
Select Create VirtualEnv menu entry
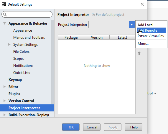point(151,36)
